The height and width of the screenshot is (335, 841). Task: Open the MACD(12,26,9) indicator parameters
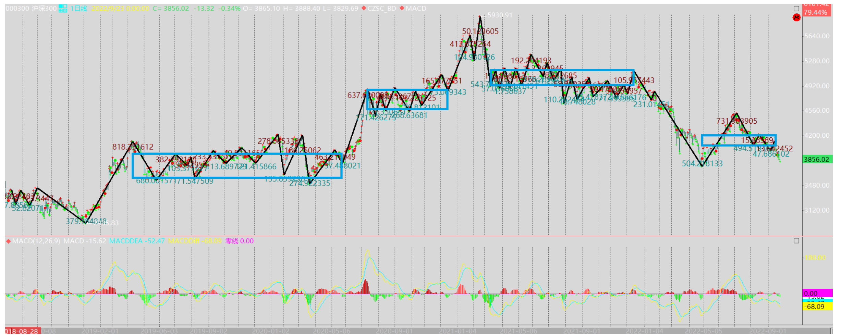tap(36, 241)
